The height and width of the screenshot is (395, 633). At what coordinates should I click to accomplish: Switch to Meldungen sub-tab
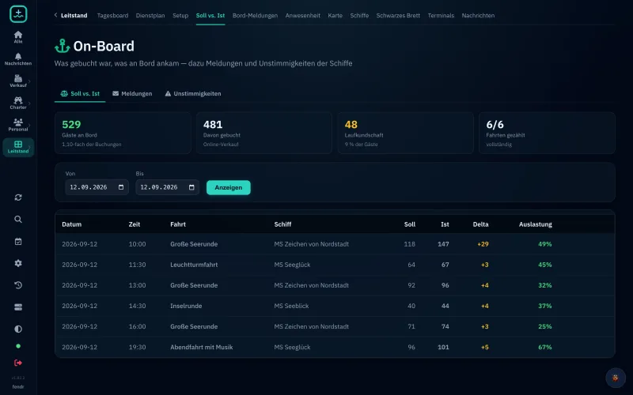pyautogui.click(x=132, y=93)
